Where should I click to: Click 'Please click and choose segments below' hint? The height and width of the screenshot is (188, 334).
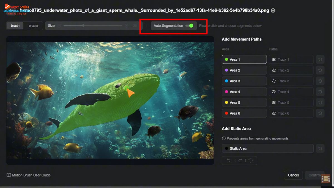(x=230, y=26)
